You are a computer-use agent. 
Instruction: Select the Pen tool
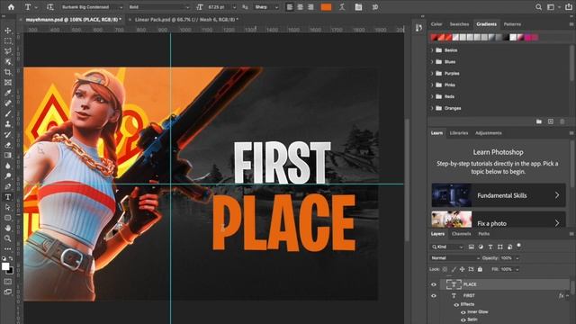[x=8, y=186]
